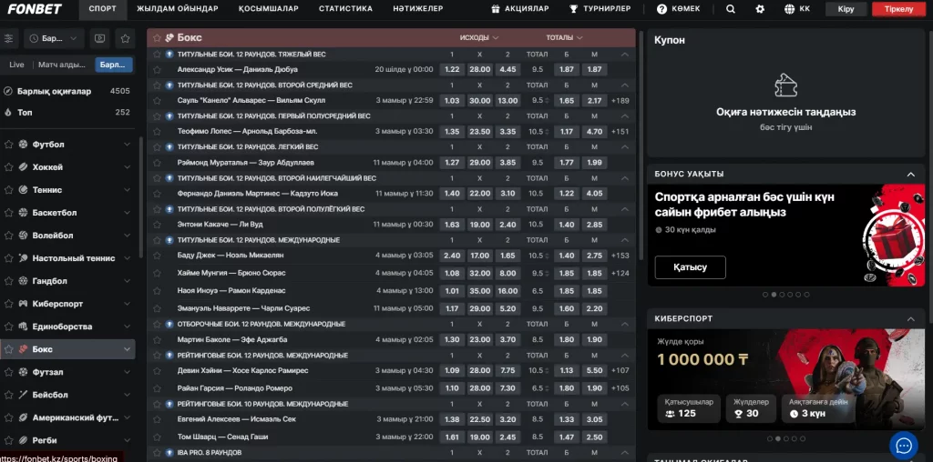Click the Волейбол sport icon

coord(23,236)
